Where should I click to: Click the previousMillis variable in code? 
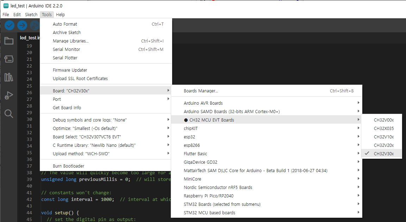(x=98, y=179)
